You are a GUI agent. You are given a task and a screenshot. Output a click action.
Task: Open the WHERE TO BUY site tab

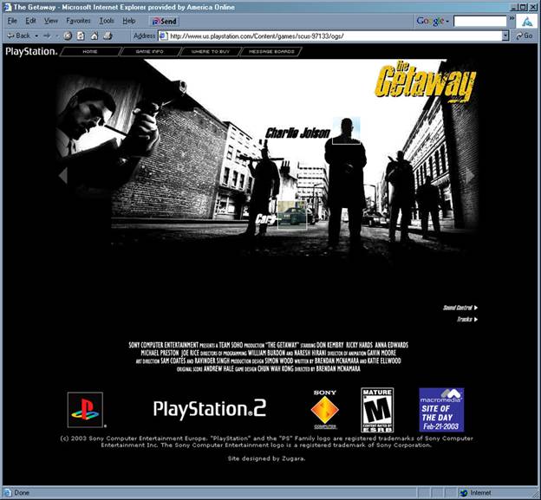pyautogui.click(x=210, y=52)
